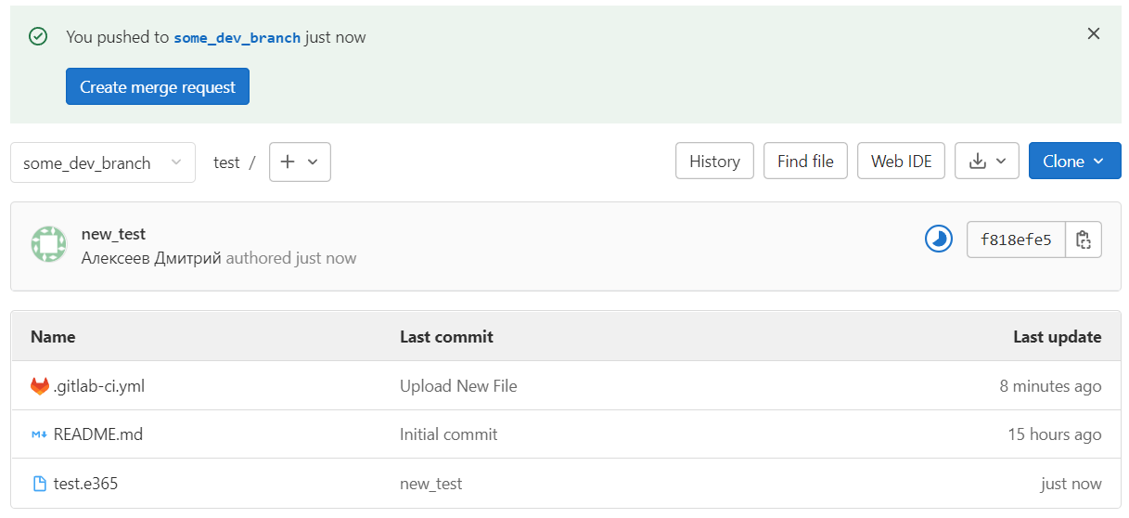Click the author avatar image

click(x=48, y=244)
